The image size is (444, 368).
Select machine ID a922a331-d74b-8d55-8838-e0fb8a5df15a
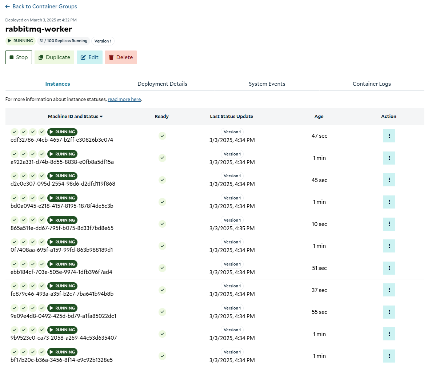click(62, 162)
